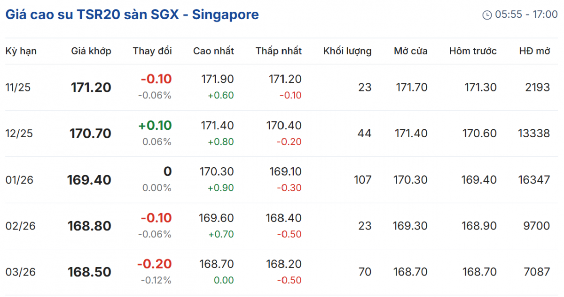Select the Hôm trước column header
564x297 pixels.
pyautogui.click(x=473, y=51)
